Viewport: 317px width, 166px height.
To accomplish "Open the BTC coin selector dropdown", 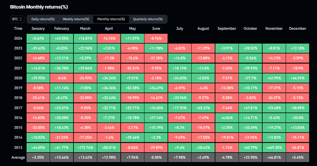I will point(17,19).
